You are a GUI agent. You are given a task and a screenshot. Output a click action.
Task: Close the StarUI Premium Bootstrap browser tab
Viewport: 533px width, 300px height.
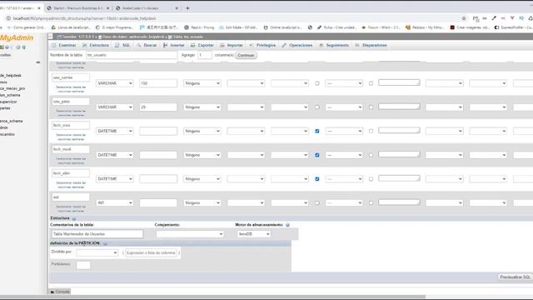click(108, 8)
